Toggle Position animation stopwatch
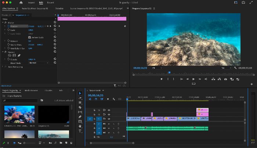This screenshot has width=257, height=148. [8, 26]
